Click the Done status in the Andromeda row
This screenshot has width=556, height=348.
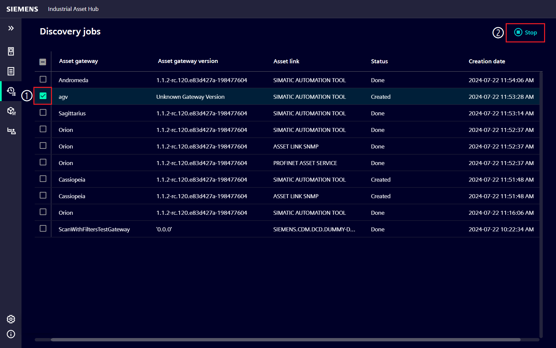click(x=378, y=80)
